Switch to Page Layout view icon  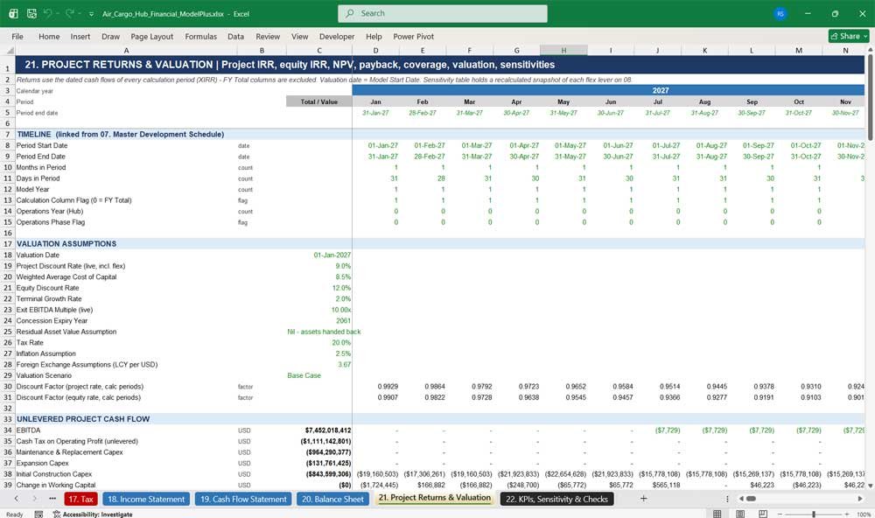pyautogui.click(x=740, y=514)
